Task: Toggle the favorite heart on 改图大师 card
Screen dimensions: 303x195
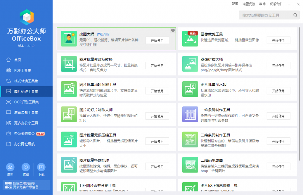Action: [173, 30]
